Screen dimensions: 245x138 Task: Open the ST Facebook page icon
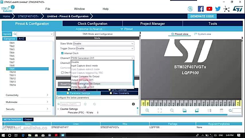[x=201, y=9]
